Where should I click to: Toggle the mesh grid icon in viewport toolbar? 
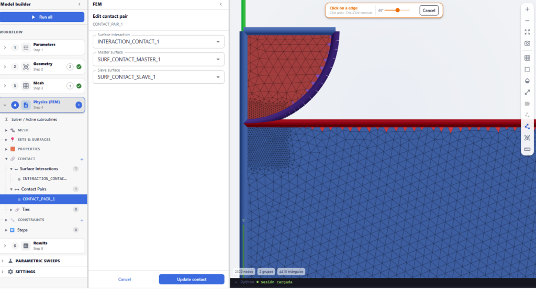tap(527, 58)
